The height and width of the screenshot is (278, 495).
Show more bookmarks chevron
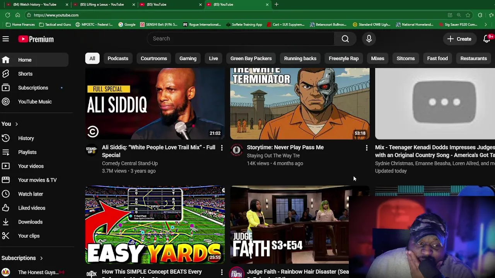click(x=486, y=24)
